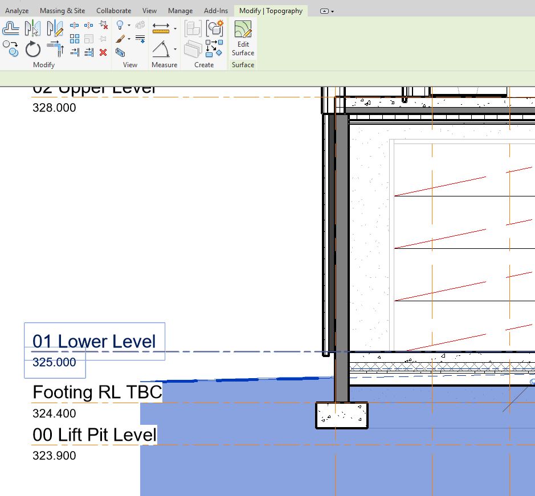Open the dimension dropdown in the Measure panel

coord(175,48)
